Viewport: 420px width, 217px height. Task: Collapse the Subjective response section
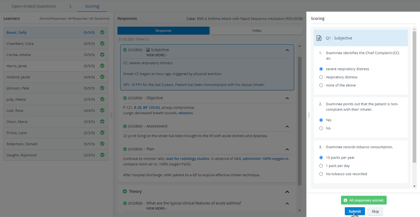point(287,50)
